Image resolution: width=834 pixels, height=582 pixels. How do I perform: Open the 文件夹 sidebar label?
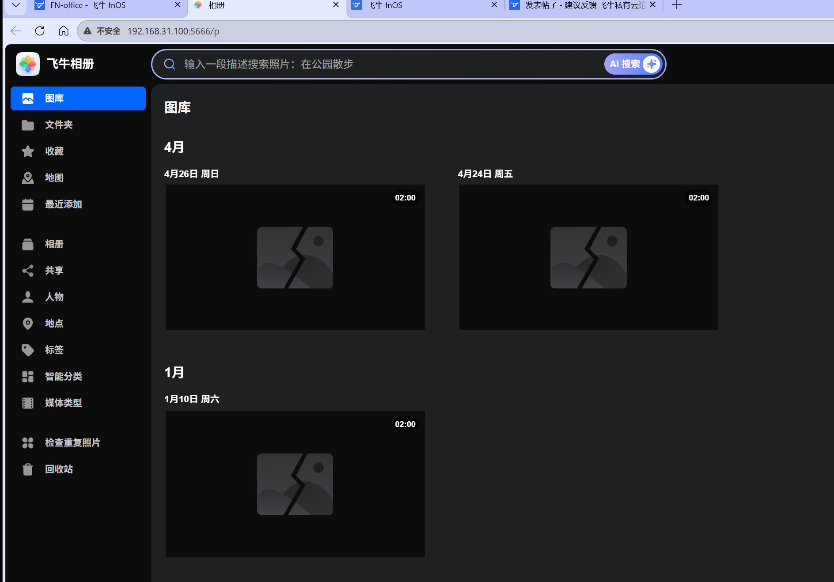[59, 125]
